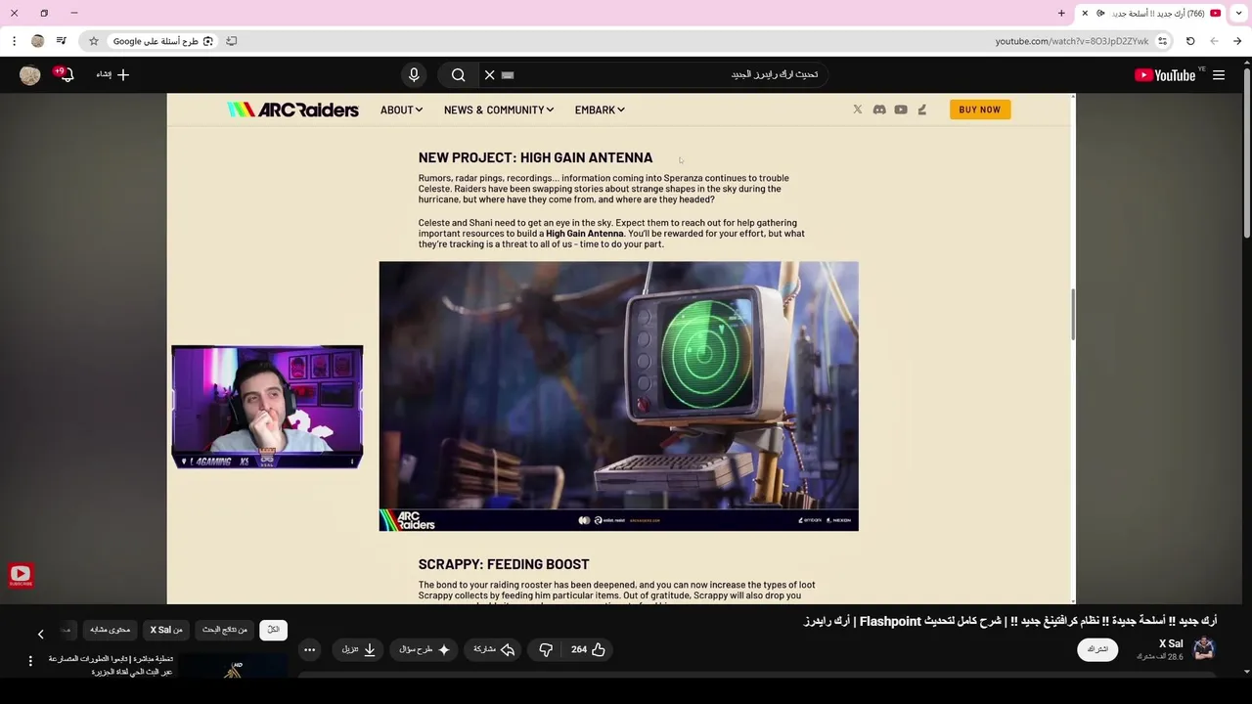Expand the EMBARK dropdown

click(600, 110)
